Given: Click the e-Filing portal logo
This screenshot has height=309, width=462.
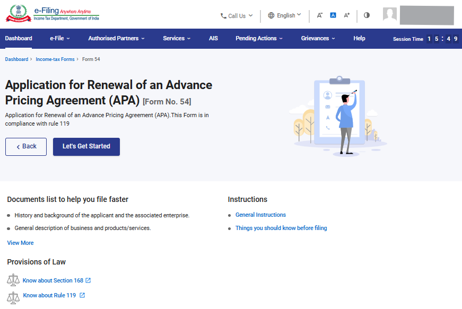Looking at the screenshot, I should pyautogui.click(x=52, y=14).
